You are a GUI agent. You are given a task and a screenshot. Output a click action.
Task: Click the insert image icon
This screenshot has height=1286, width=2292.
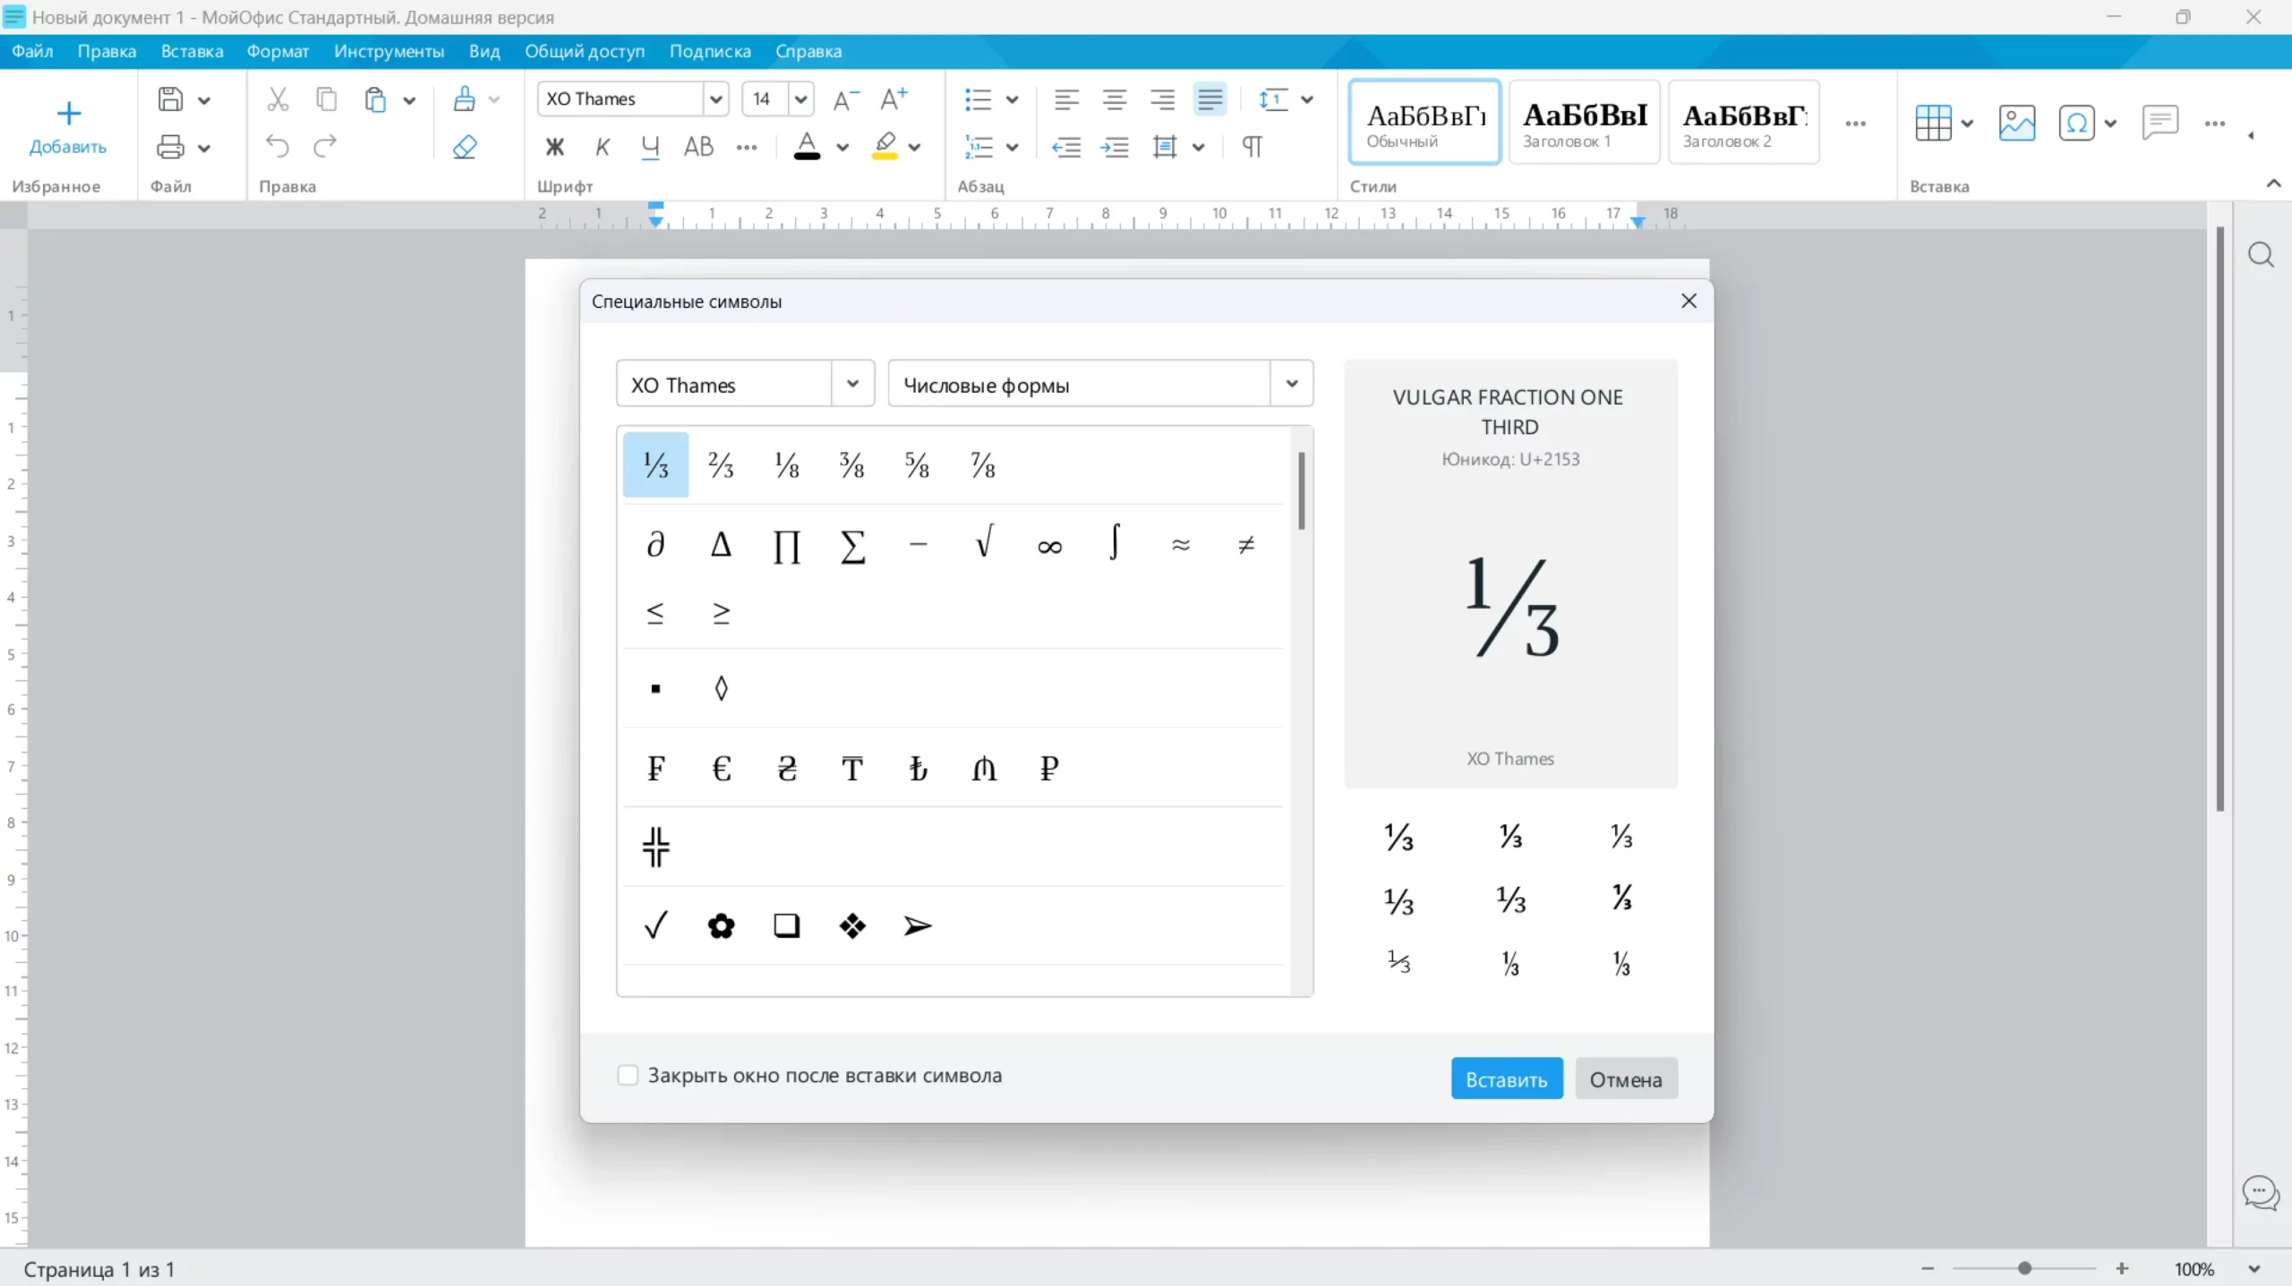tap(2016, 123)
